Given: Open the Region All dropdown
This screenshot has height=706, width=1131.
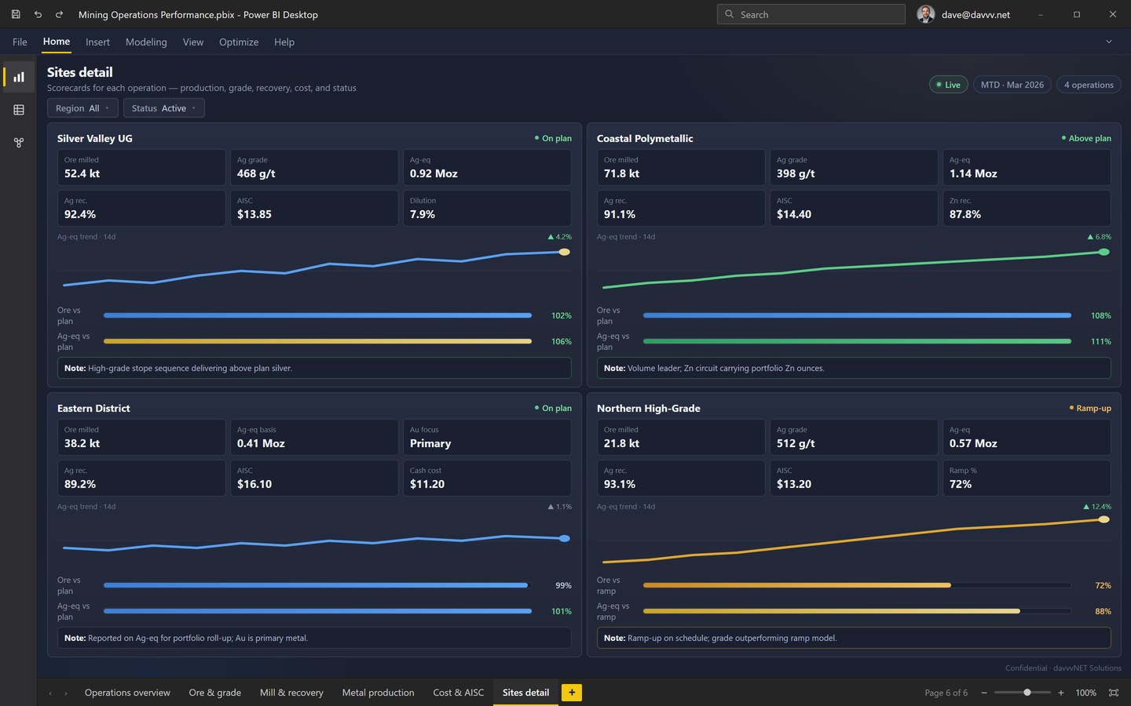Looking at the screenshot, I should click(82, 108).
